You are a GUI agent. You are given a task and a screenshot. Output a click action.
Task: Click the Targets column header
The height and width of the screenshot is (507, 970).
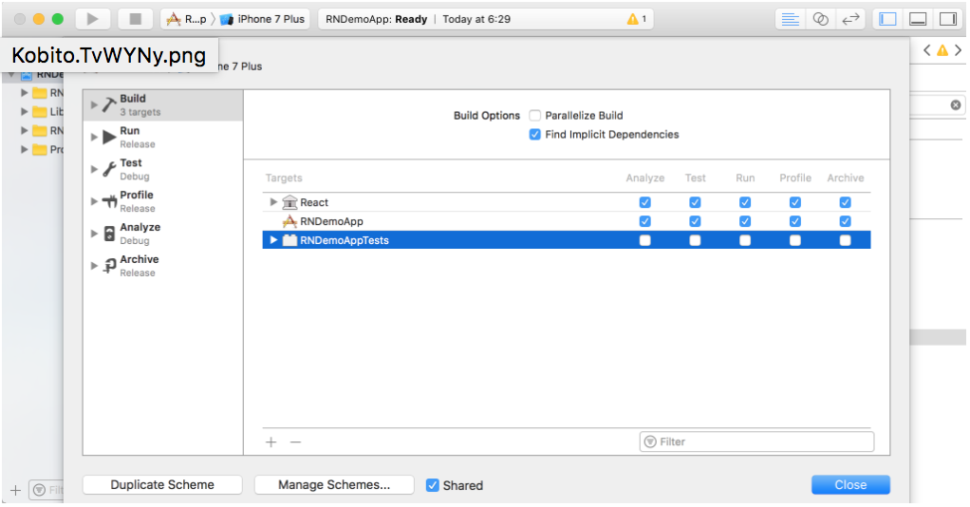point(284,178)
